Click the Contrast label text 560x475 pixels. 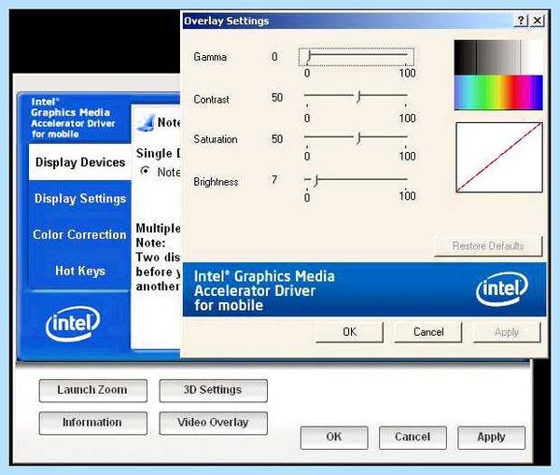pyautogui.click(x=211, y=99)
